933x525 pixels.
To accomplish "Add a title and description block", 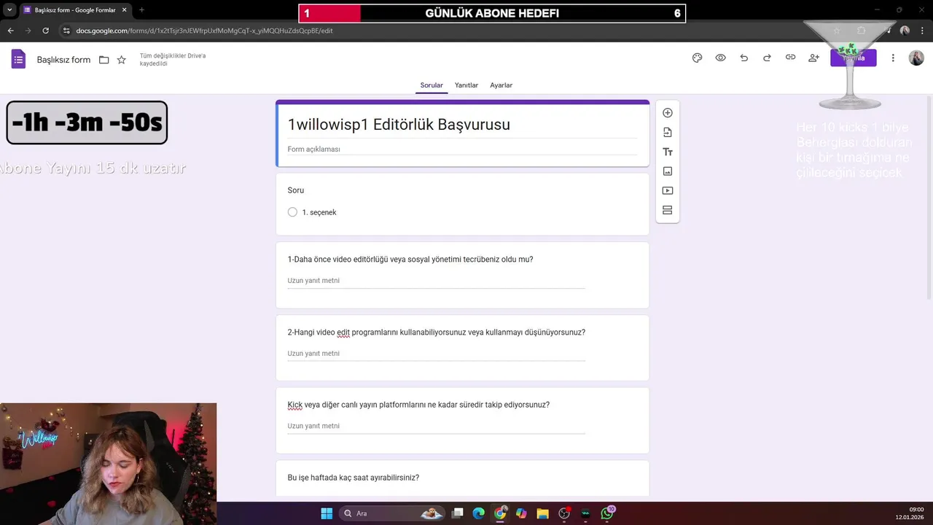I will click(x=667, y=152).
